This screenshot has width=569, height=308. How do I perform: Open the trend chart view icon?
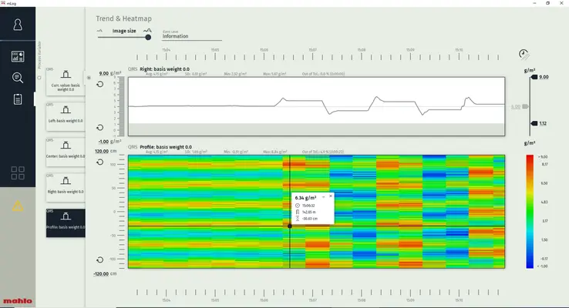(x=17, y=56)
